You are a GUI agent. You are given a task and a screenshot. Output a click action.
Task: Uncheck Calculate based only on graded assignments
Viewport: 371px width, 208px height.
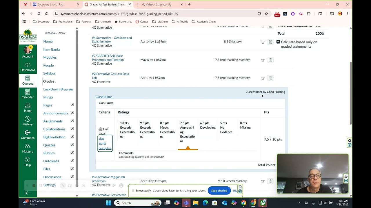click(278, 42)
